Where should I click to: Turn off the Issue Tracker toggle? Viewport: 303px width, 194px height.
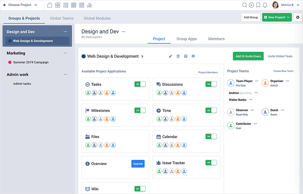[211, 162]
